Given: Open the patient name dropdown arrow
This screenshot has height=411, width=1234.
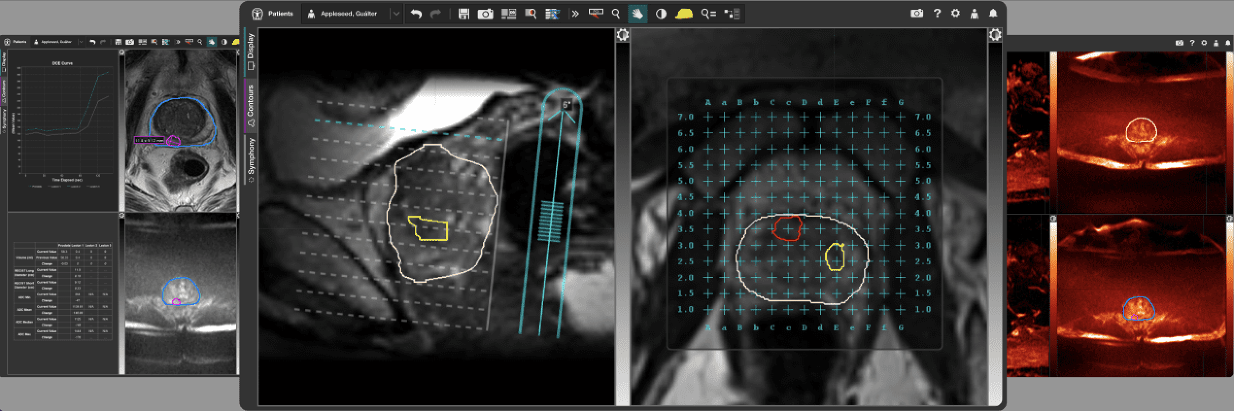Looking at the screenshot, I should click(x=396, y=14).
